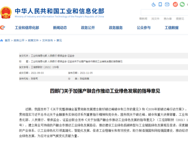Open the 政务服务 nav menu
The height and width of the screenshot is (141, 188).
point(116,28)
